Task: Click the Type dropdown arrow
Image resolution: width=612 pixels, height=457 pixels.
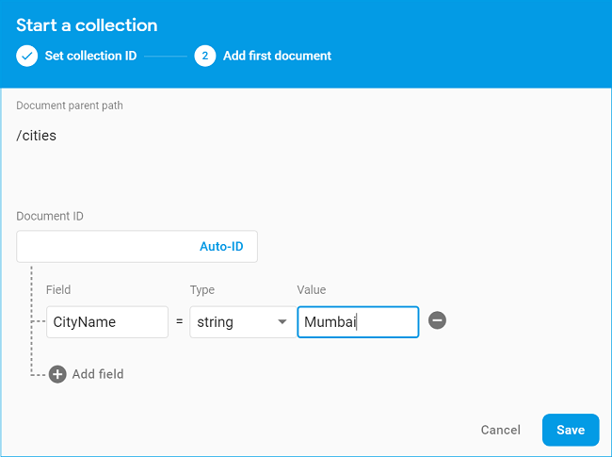Action: coord(282,322)
